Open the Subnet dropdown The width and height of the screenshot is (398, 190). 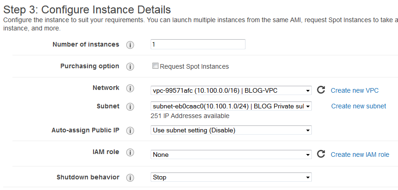pyautogui.click(x=231, y=106)
